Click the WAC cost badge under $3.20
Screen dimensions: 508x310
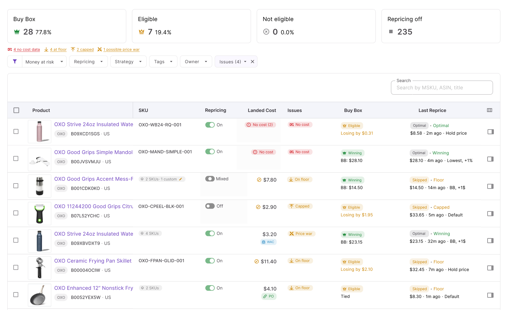click(268, 242)
